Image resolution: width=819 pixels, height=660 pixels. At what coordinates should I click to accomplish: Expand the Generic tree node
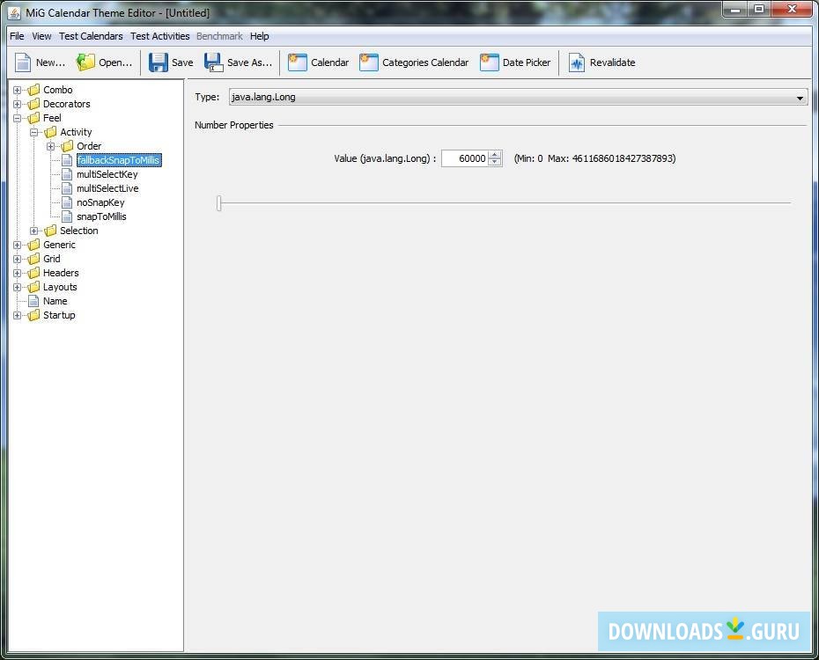click(x=18, y=245)
